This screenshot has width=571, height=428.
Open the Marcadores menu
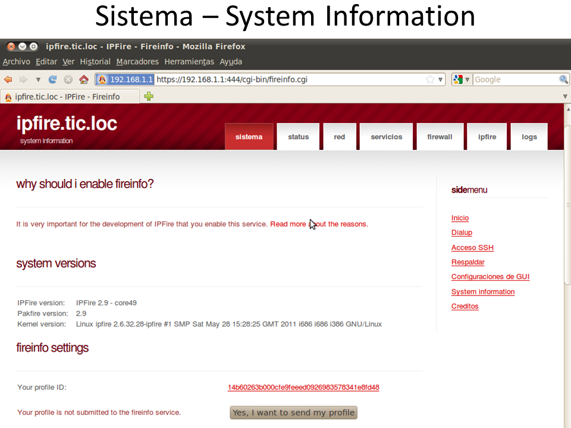(x=137, y=62)
